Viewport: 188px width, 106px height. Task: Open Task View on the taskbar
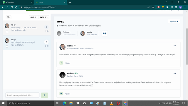[57, 103]
